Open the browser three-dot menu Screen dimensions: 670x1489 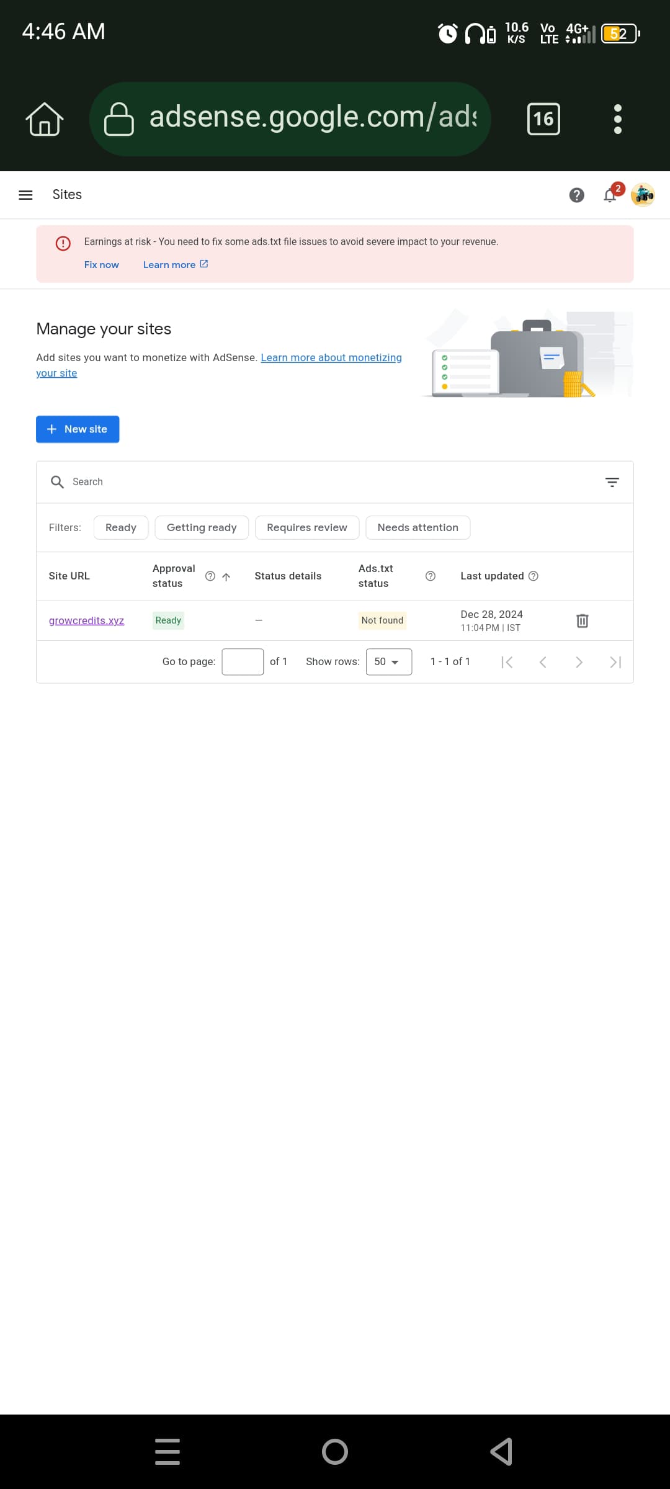[x=617, y=119]
